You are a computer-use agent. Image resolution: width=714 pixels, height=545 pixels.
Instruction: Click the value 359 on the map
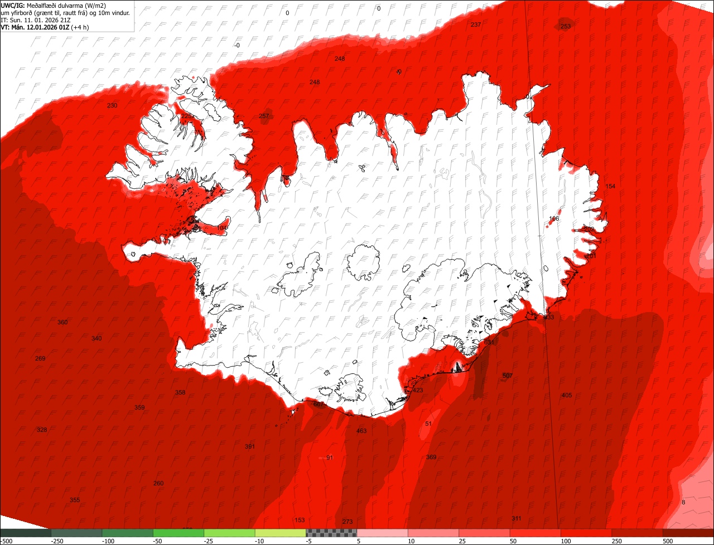[139, 408]
